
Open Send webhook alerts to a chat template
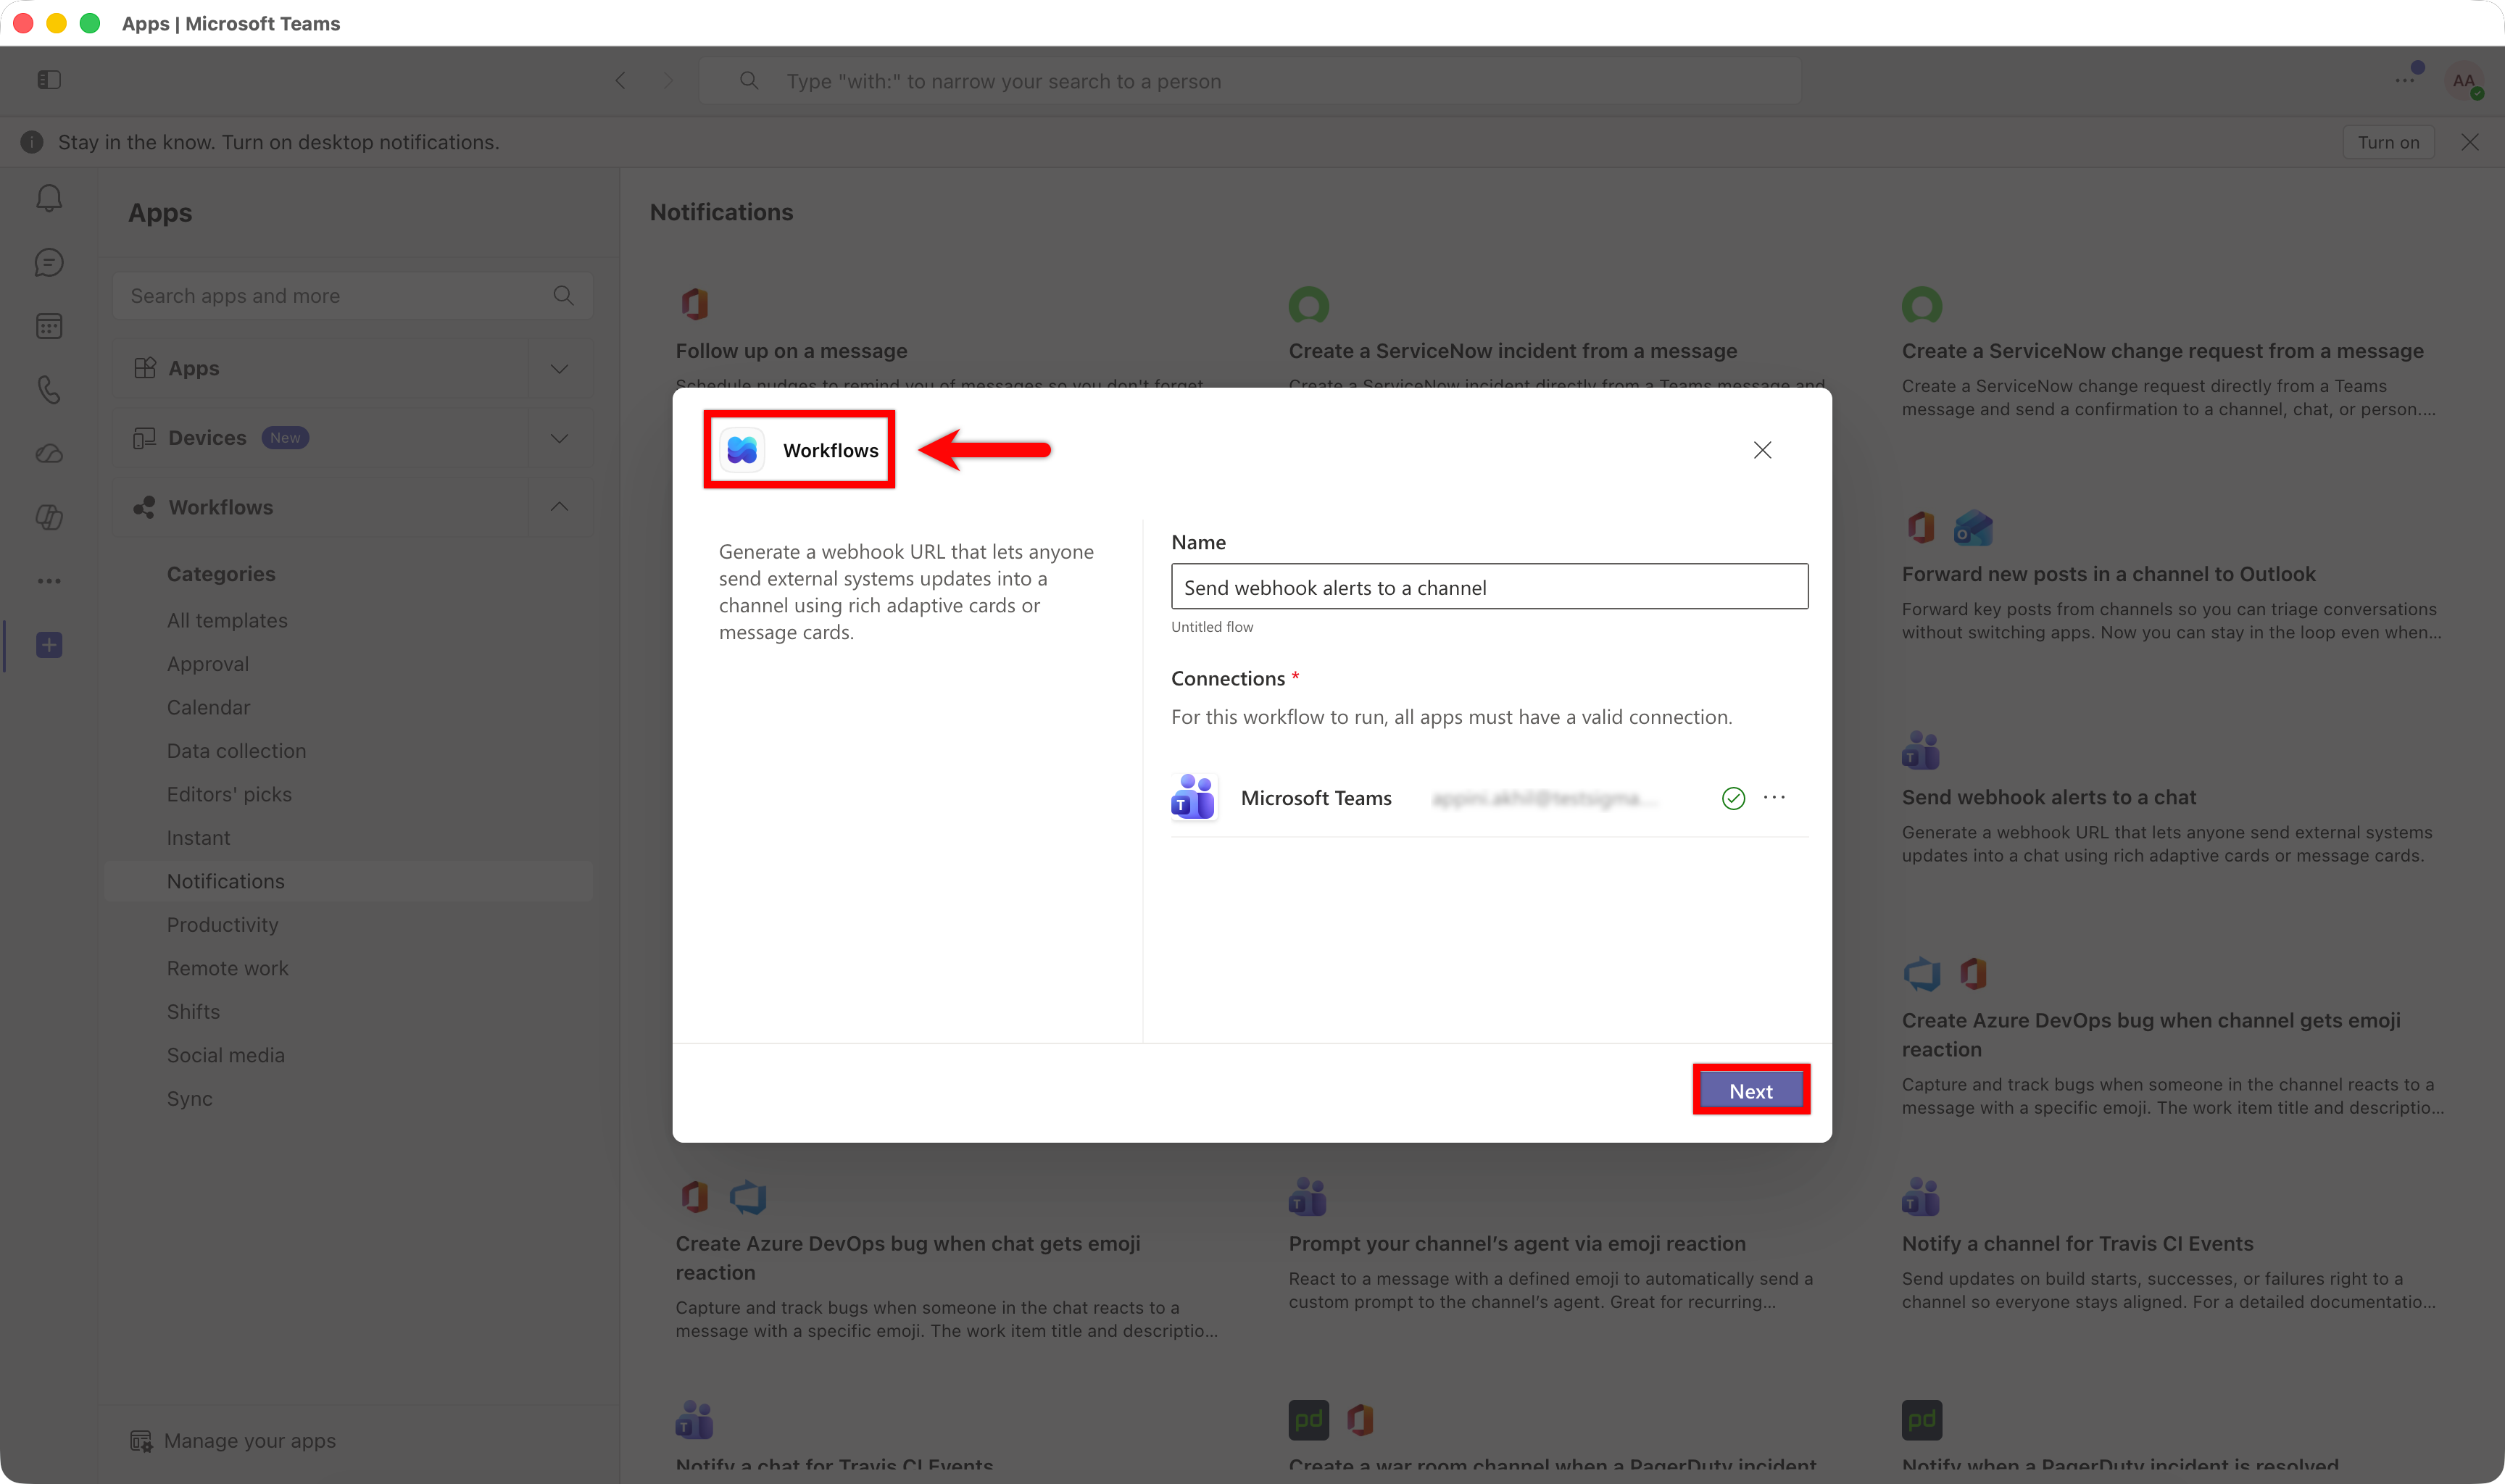(x=2048, y=797)
